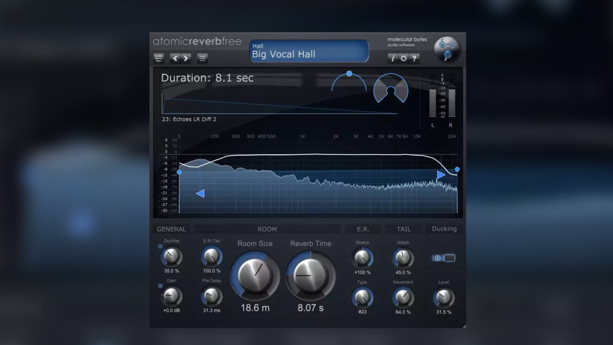
Task: Click the Gain knob
Action: pos(172,295)
